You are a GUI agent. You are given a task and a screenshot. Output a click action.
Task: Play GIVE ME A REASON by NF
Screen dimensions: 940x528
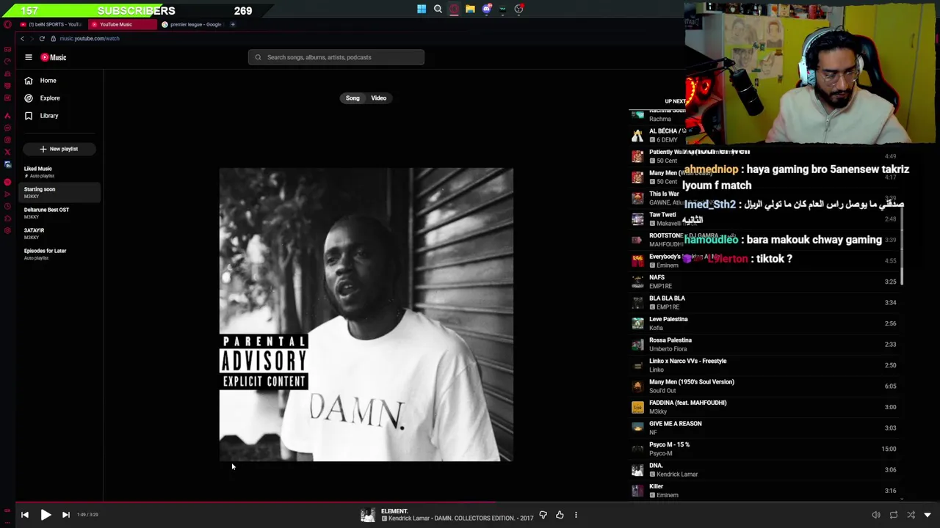click(764, 428)
